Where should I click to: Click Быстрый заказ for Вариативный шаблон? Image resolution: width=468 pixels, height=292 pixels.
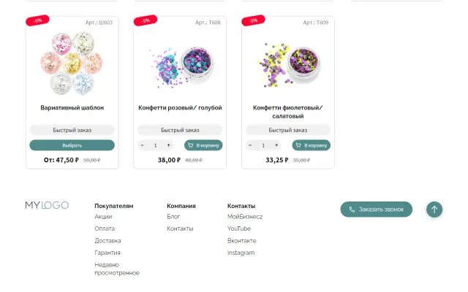tap(72, 130)
